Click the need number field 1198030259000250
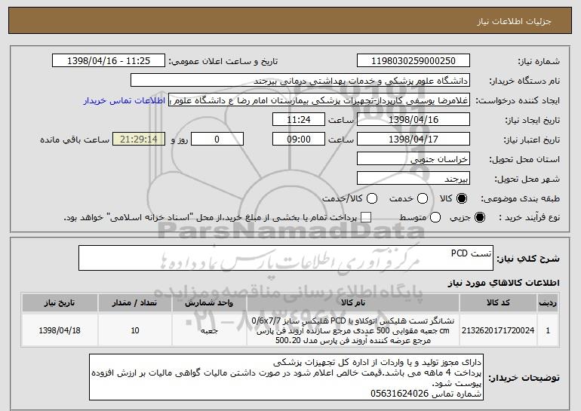 coord(413,61)
